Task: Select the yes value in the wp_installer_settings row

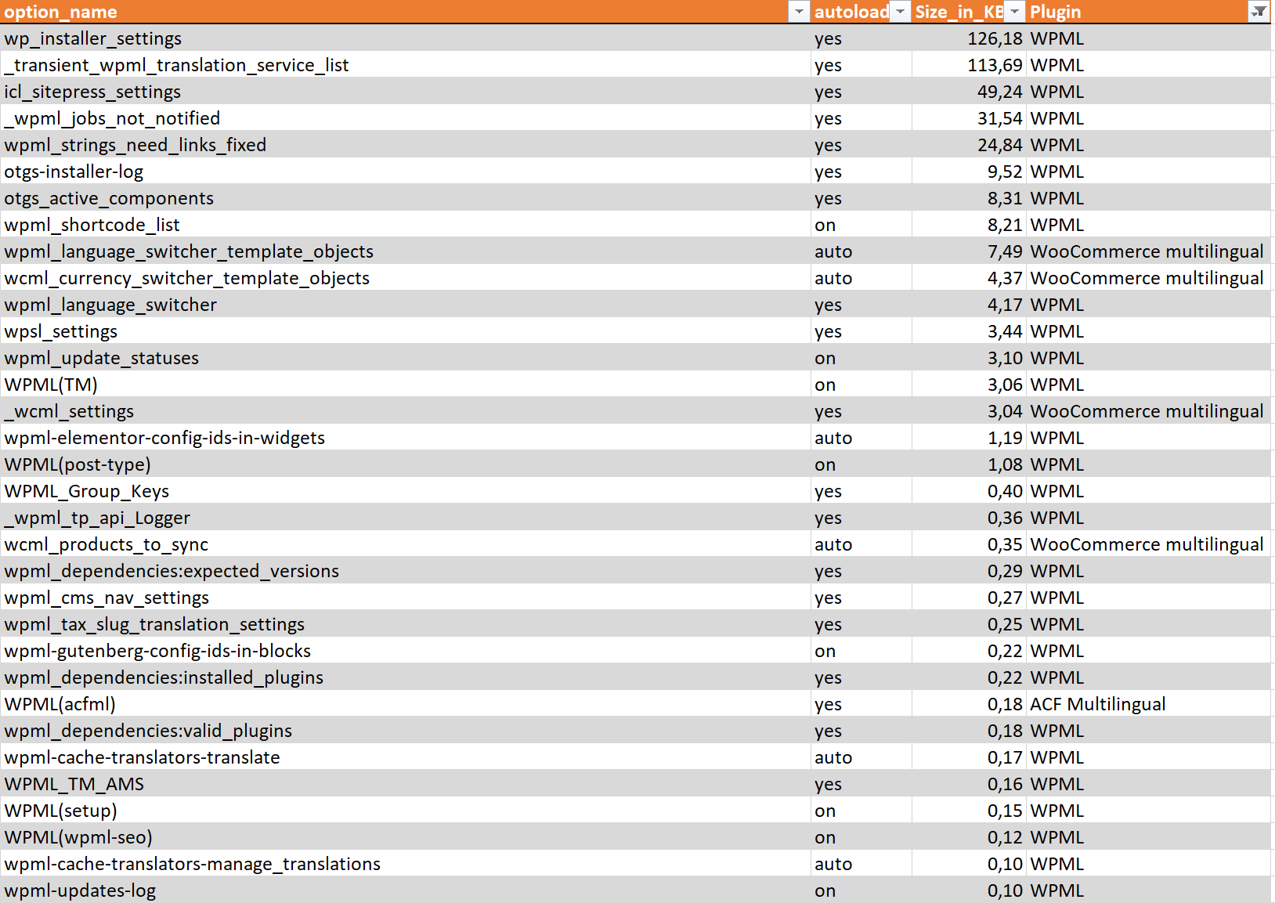Action: point(861,38)
